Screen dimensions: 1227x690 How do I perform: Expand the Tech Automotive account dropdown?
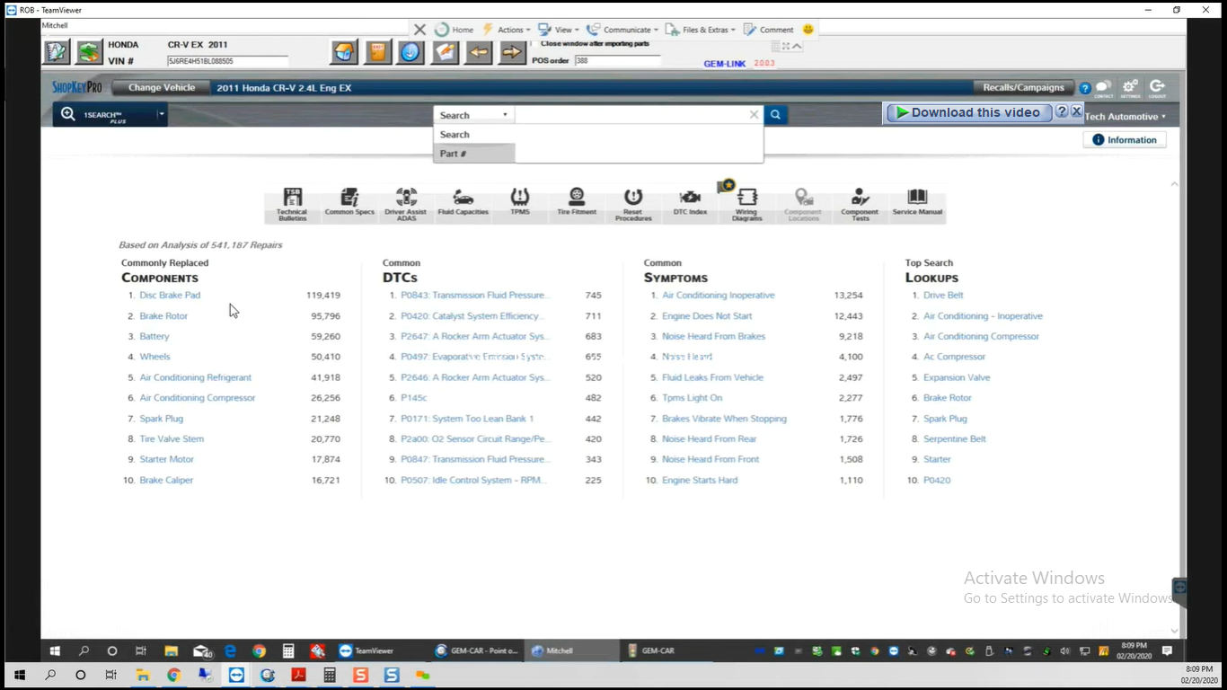1125,117
